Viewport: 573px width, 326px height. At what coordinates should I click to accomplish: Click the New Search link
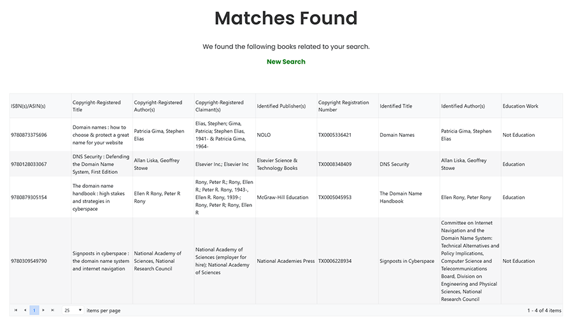tap(286, 62)
